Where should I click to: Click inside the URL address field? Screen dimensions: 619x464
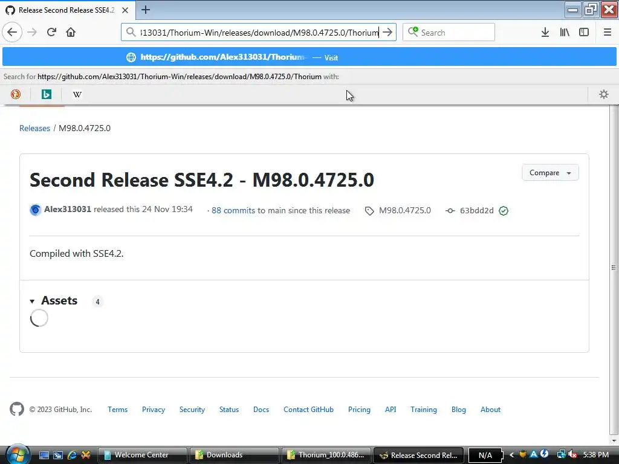(x=259, y=33)
